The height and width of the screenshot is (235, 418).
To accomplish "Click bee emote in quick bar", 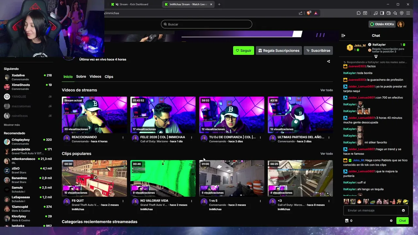I will tap(405, 202).
